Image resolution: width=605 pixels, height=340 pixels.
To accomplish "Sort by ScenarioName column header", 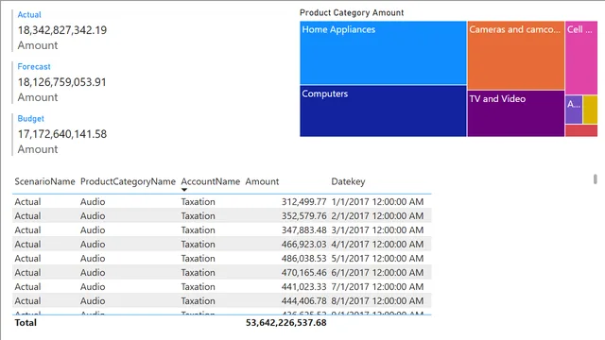I will 44,181.
